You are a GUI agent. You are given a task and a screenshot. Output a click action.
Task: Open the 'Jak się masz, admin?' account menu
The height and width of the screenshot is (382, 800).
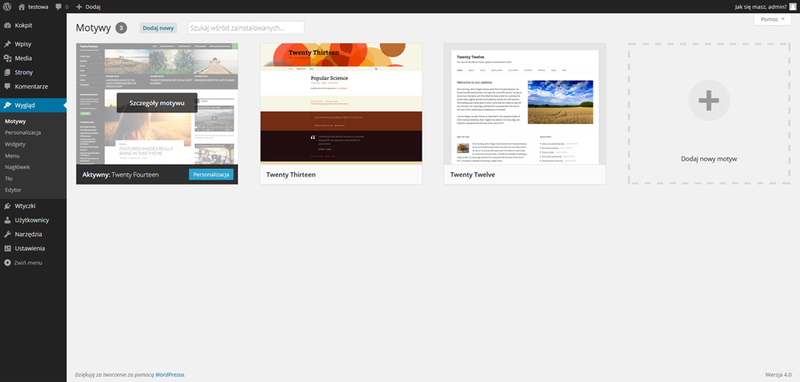(x=765, y=7)
